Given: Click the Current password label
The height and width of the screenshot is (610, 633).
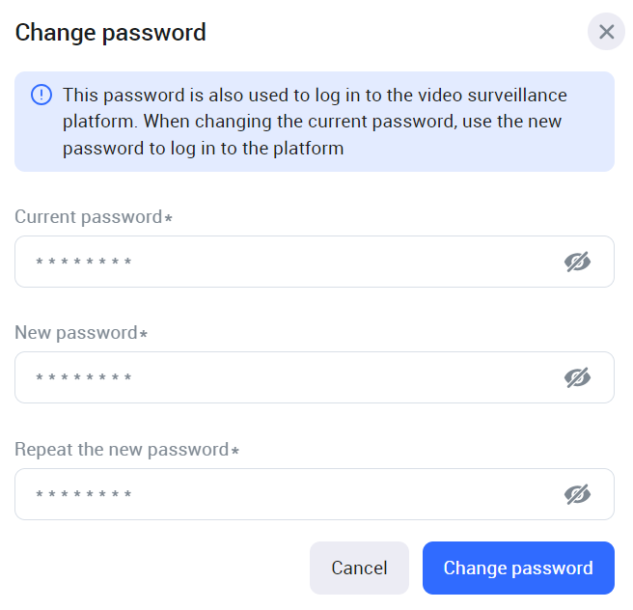Looking at the screenshot, I should click(x=88, y=216).
